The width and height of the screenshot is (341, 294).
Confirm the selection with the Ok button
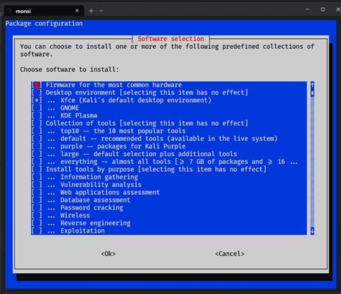pyautogui.click(x=108, y=254)
